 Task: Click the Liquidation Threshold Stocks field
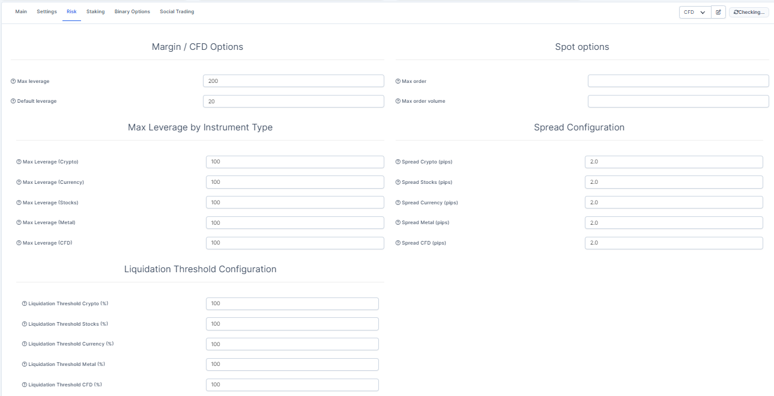pos(292,324)
